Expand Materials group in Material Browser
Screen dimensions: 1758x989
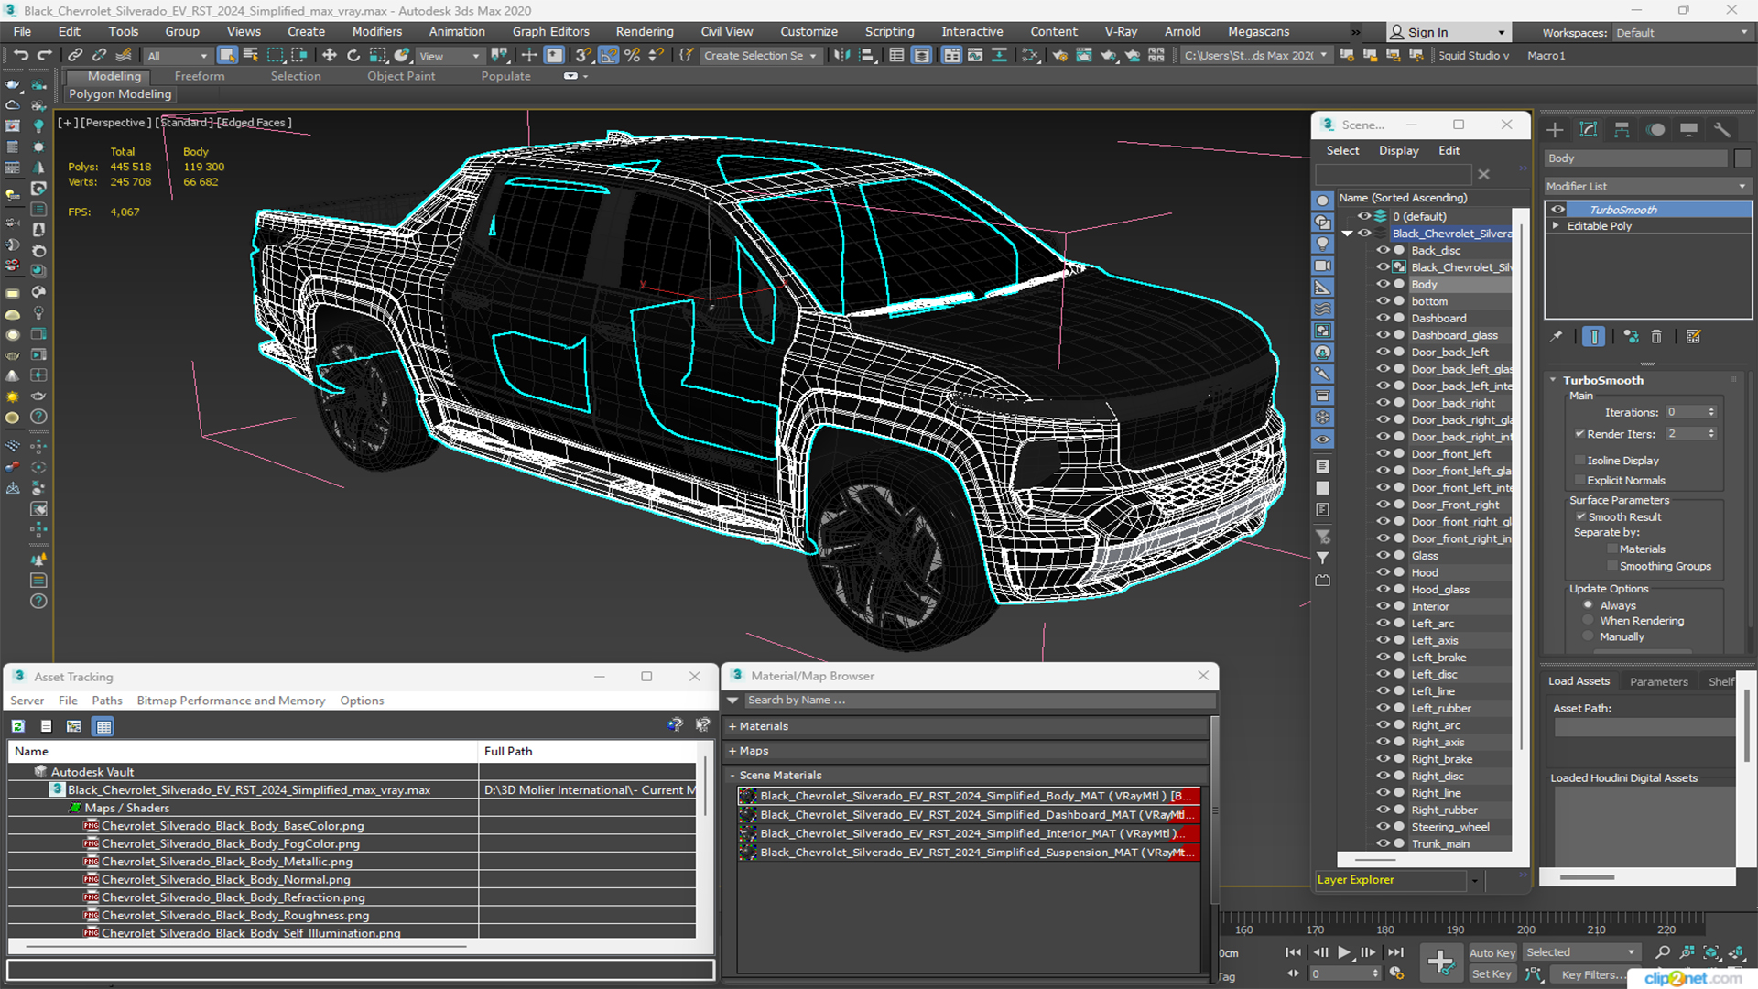[732, 726]
